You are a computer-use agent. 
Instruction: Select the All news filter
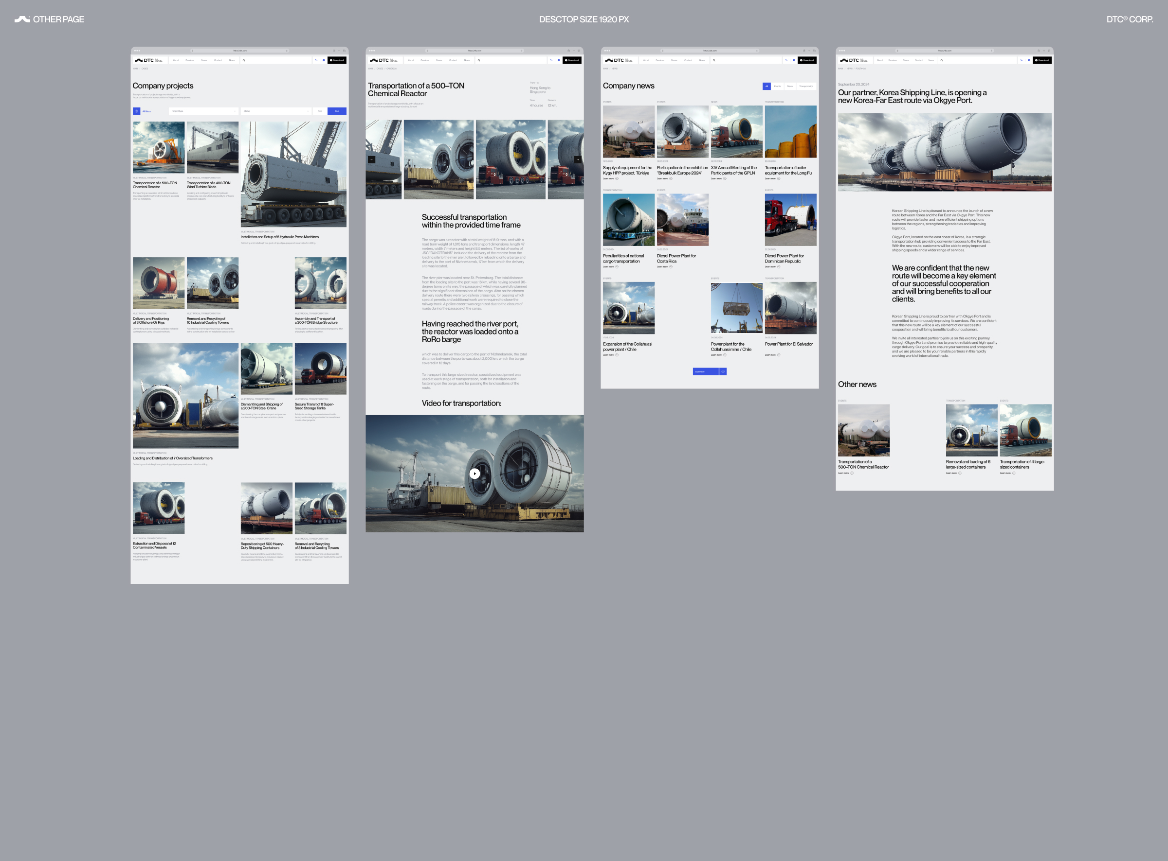point(766,87)
